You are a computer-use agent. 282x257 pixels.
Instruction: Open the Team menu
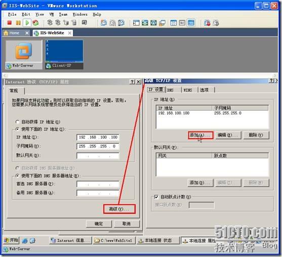pyautogui.click(x=63, y=14)
